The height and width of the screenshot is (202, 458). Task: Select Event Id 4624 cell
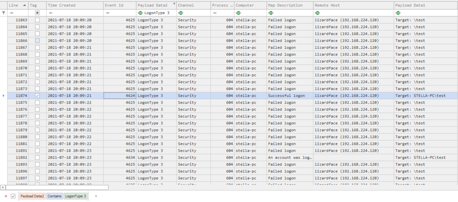pos(120,96)
